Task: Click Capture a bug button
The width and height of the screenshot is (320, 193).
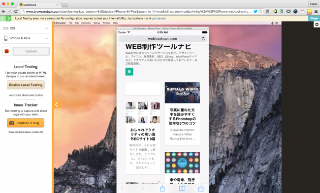Action: 26,123
